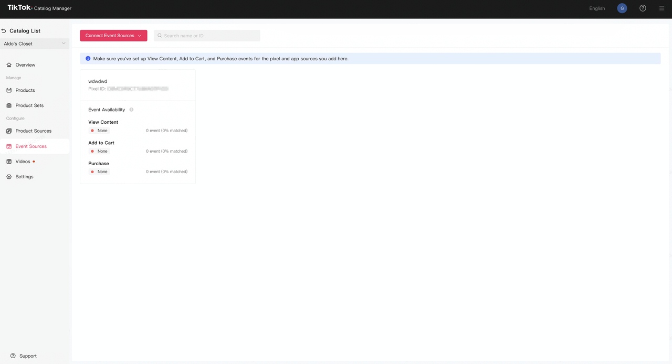
Task: Click the None status under View Content
Action: pyautogui.click(x=99, y=131)
